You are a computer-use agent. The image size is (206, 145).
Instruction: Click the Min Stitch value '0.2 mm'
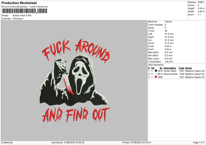(169, 55)
